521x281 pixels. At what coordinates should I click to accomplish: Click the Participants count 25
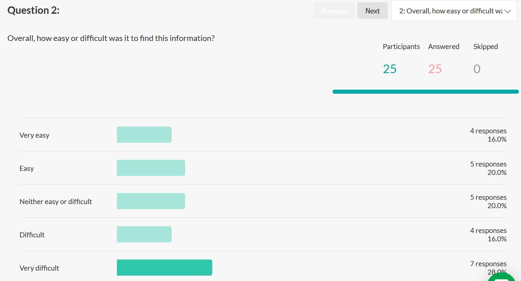pyautogui.click(x=390, y=69)
